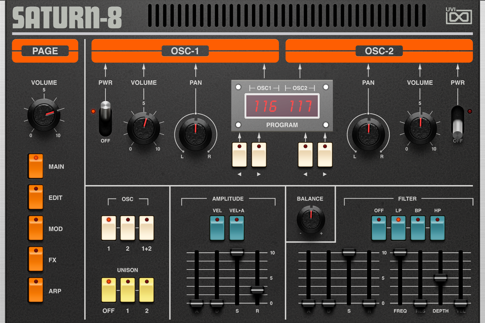
Task: Increment the OSC2 program with right arrow
Action: point(325,155)
